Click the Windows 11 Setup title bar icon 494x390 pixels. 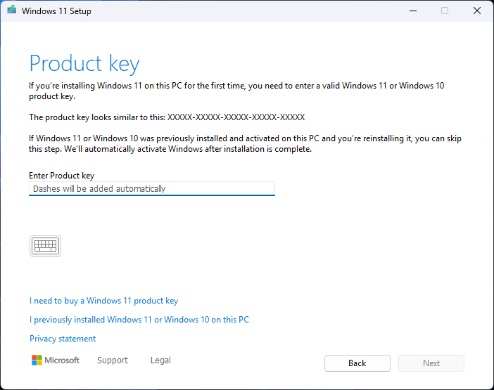click(11, 11)
